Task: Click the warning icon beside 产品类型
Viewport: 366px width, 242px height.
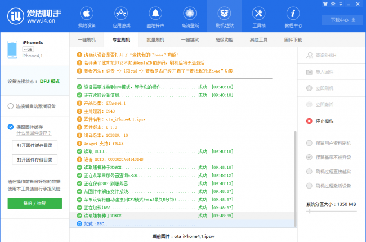Action: pyautogui.click(x=79, y=103)
